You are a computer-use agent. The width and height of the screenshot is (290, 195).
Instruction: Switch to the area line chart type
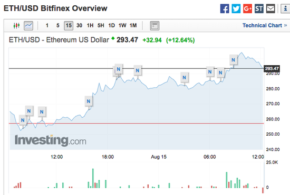pos(28,26)
